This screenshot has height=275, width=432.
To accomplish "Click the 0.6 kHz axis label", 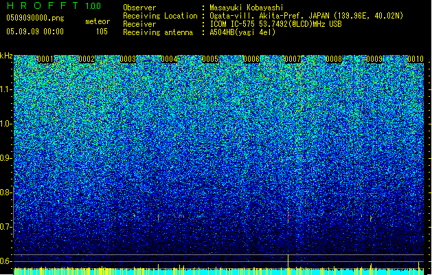I will (x=6, y=261).
